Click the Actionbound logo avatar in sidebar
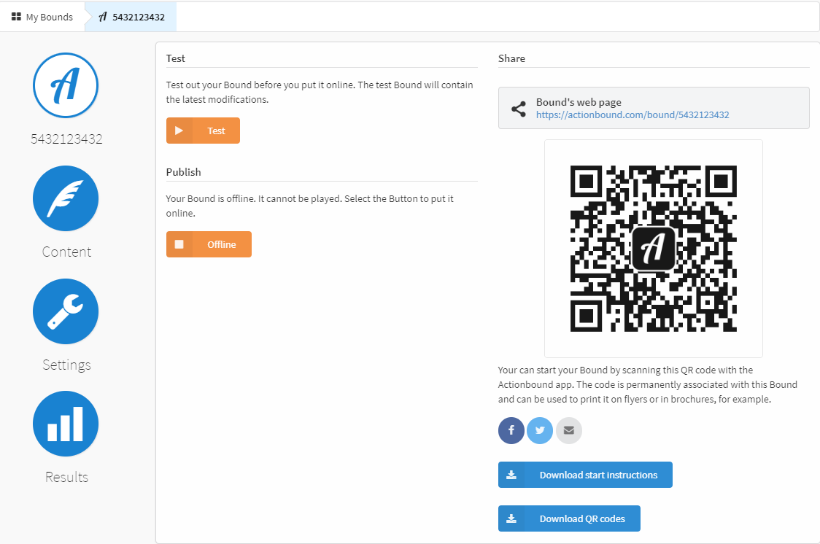The image size is (820, 544). (66, 85)
